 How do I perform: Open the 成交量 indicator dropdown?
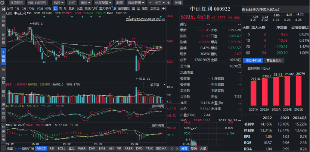point(155,85)
